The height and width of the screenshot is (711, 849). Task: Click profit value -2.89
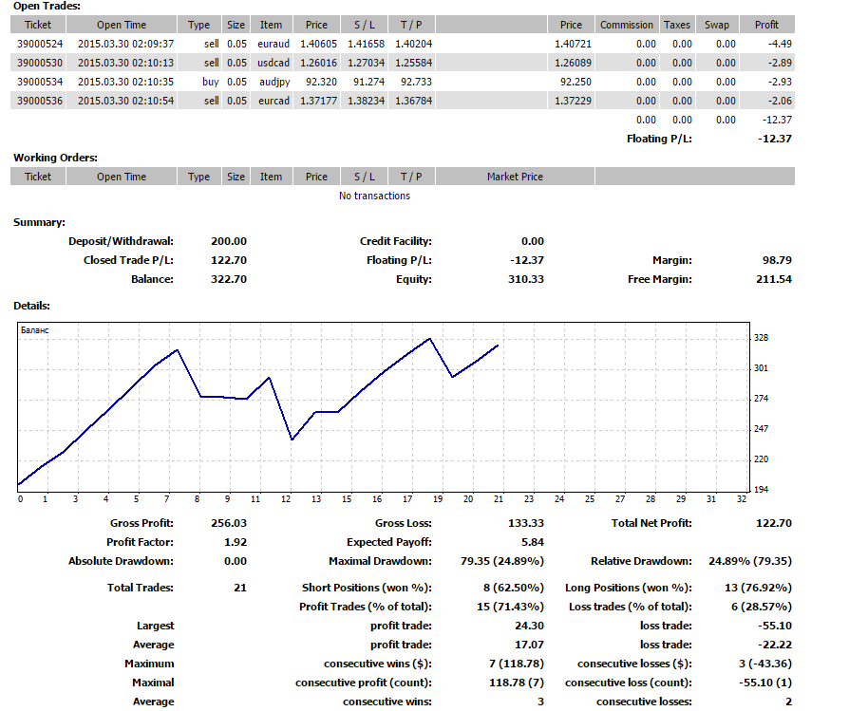780,63
